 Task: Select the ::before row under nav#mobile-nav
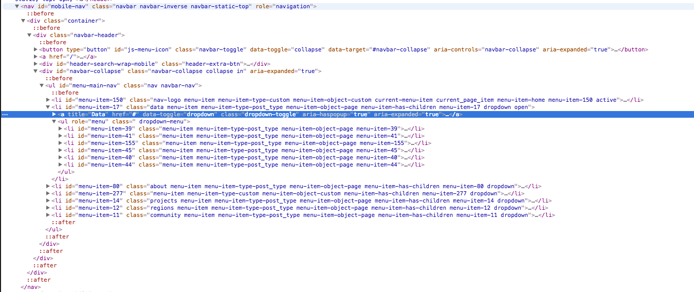tap(39, 14)
